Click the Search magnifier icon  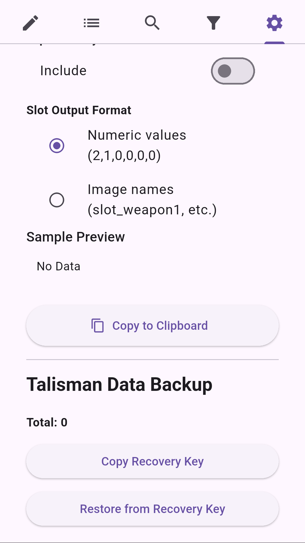point(152,23)
